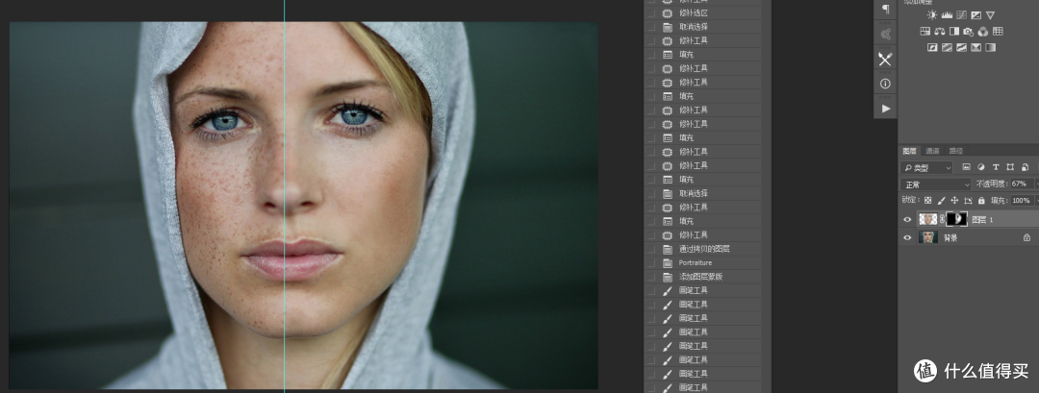Hide the 背景 layer
This screenshot has height=393, width=1039.
[907, 237]
